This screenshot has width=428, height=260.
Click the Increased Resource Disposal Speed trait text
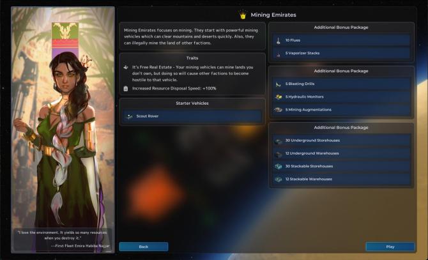click(174, 88)
